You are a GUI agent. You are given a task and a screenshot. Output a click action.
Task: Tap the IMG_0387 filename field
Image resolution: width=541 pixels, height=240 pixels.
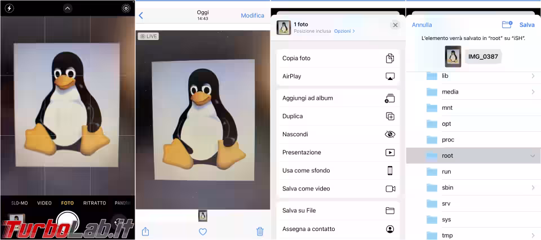pyautogui.click(x=483, y=56)
